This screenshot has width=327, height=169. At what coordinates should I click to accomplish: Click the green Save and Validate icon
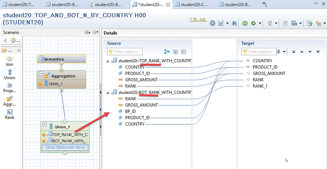pos(245,23)
